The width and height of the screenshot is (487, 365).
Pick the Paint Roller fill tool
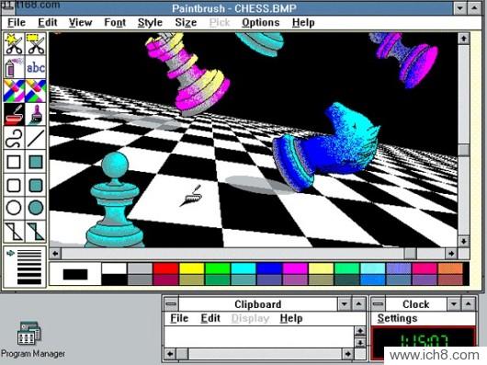pyautogui.click(x=14, y=114)
